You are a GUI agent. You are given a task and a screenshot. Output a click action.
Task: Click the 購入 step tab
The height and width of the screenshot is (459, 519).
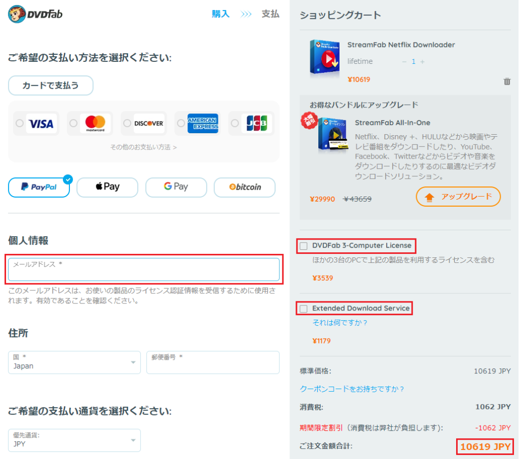220,14
